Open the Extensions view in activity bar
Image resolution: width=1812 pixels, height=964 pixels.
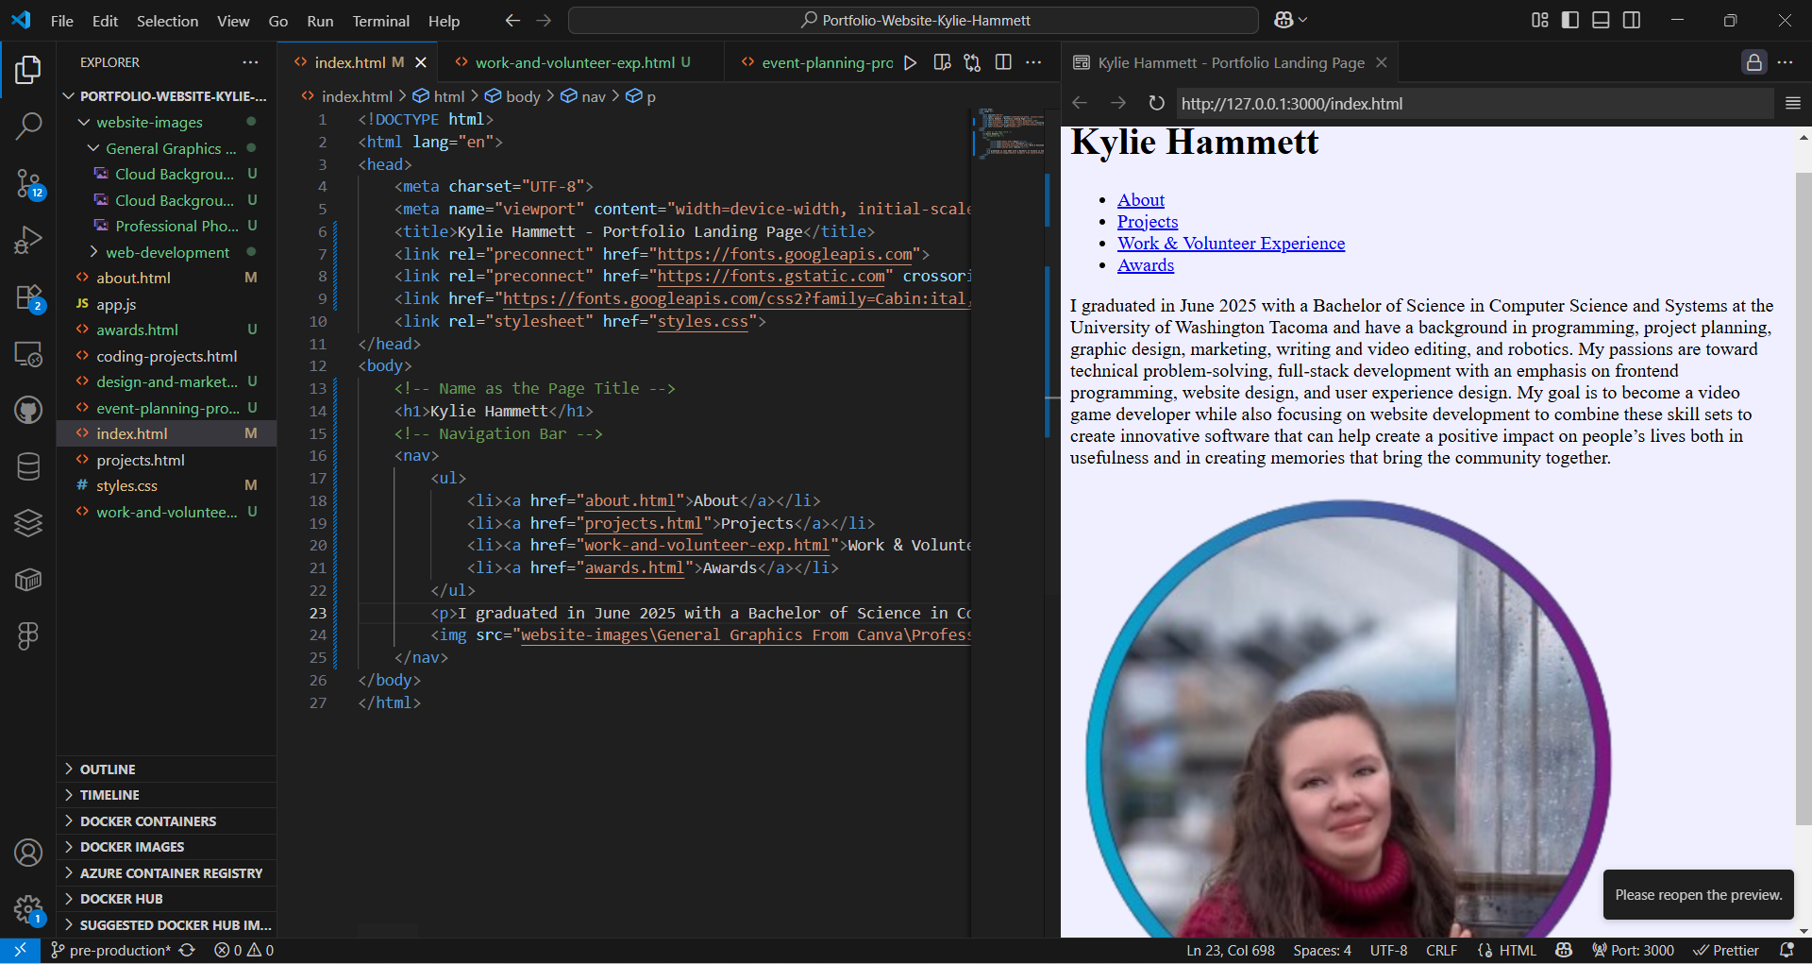[x=28, y=297]
